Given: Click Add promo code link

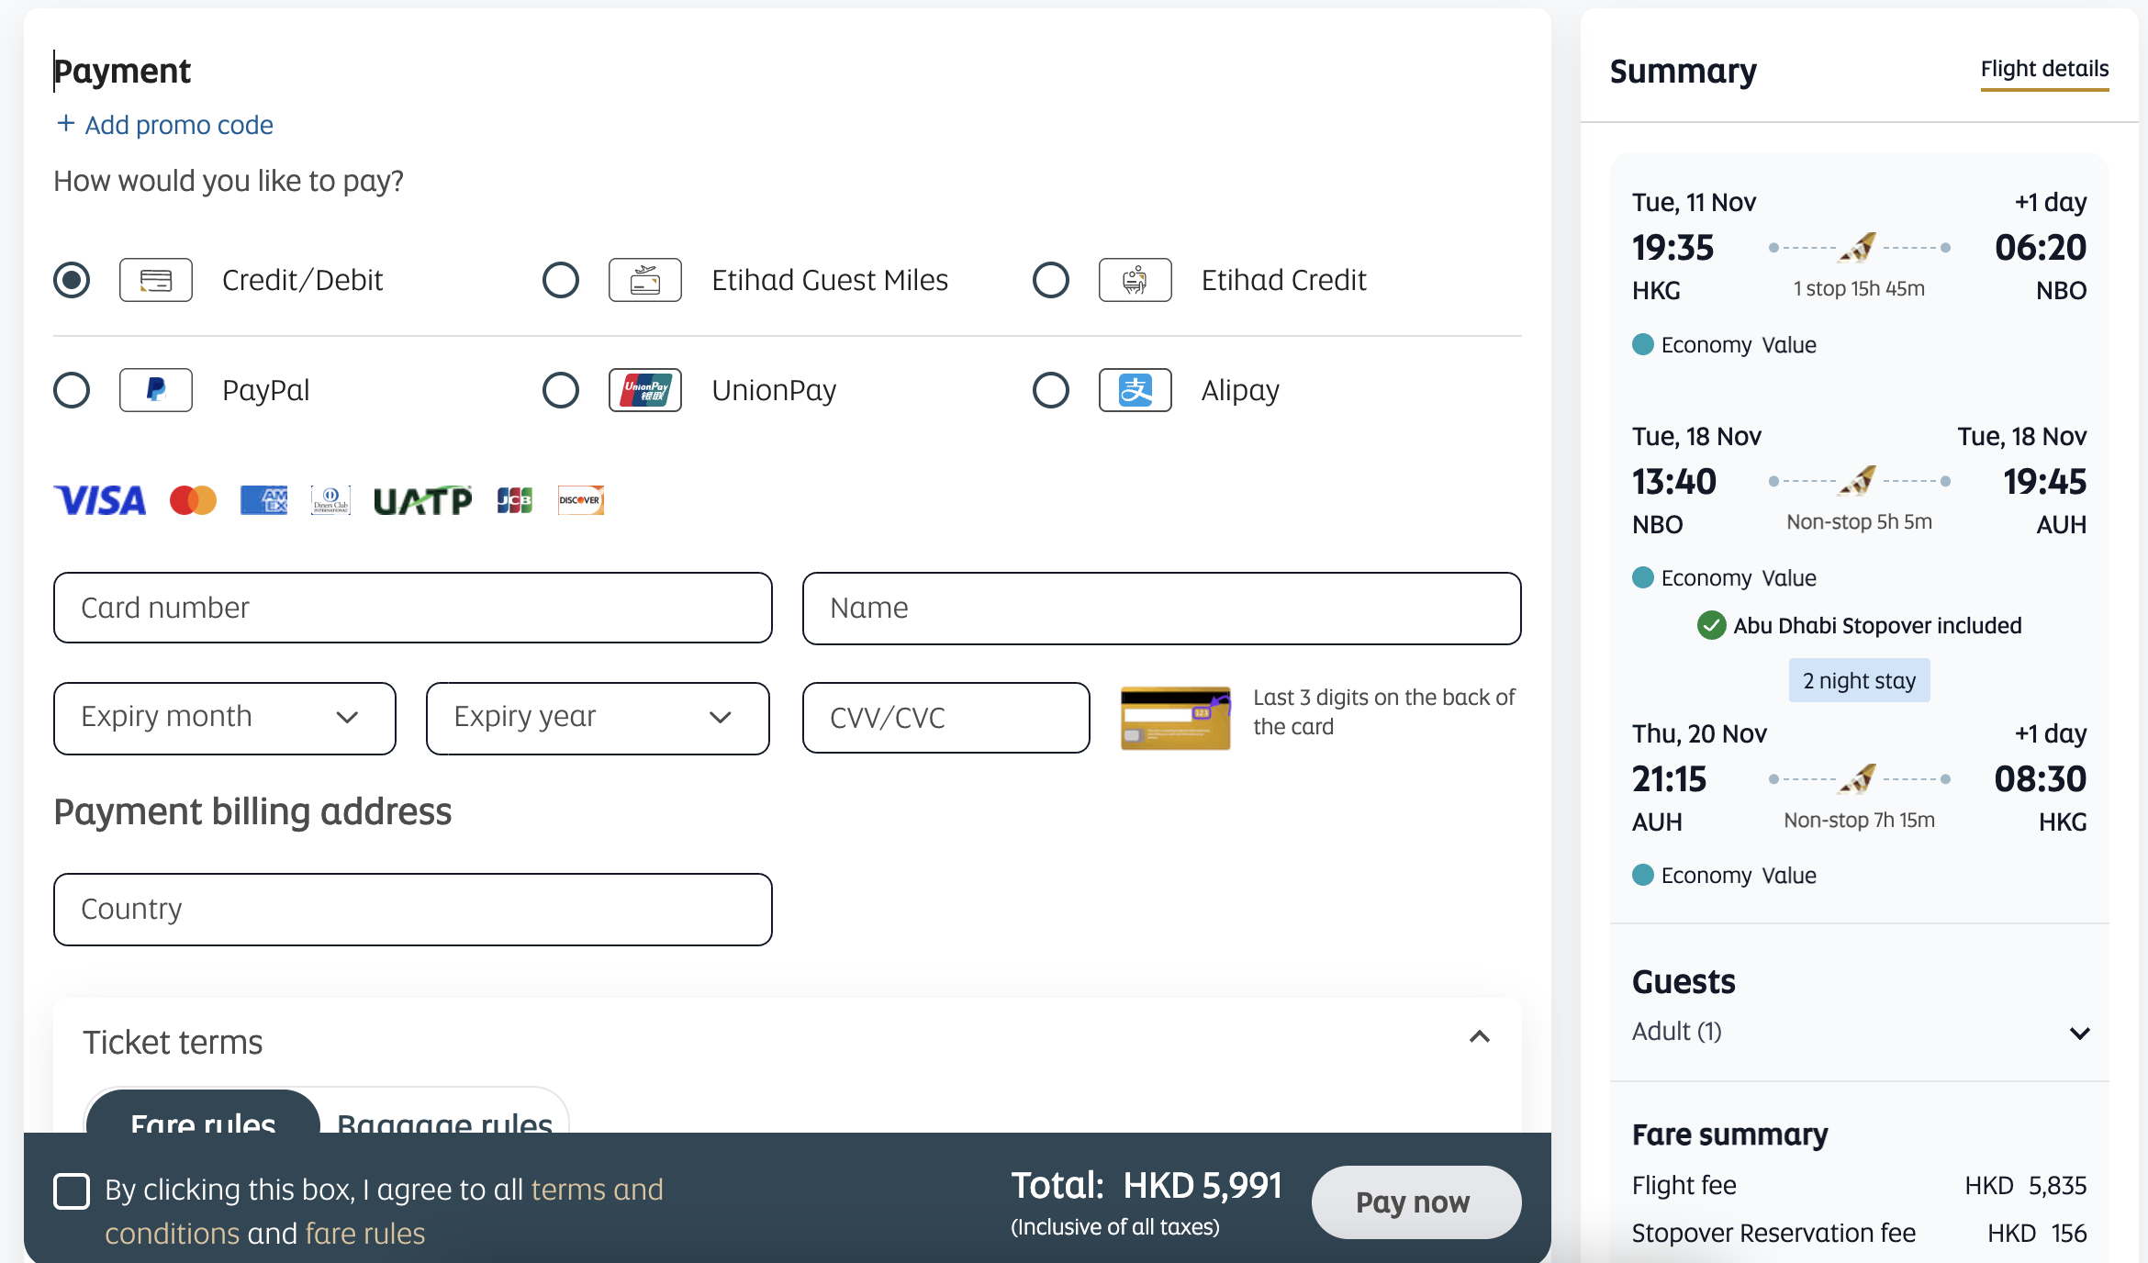Looking at the screenshot, I should [179, 125].
